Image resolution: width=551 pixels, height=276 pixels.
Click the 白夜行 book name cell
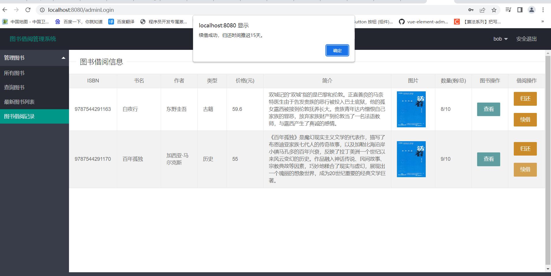(x=139, y=109)
